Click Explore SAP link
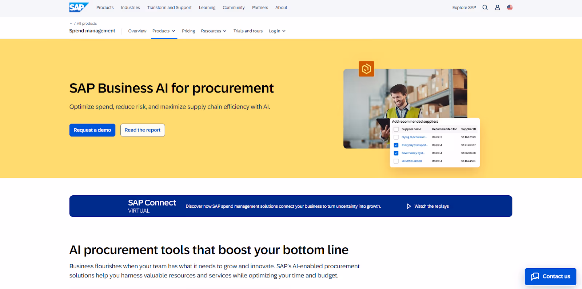This screenshot has height=289, width=582. [464, 7]
